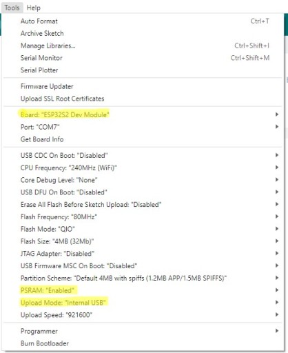Expand Partition Scheme submenu
Image resolution: width=288 pixels, height=353 pixels.
click(x=143, y=278)
